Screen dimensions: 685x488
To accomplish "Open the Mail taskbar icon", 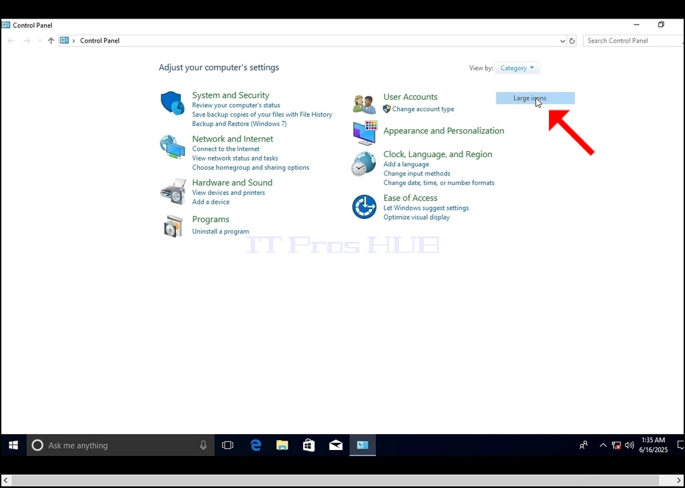I will [x=336, y=445].
